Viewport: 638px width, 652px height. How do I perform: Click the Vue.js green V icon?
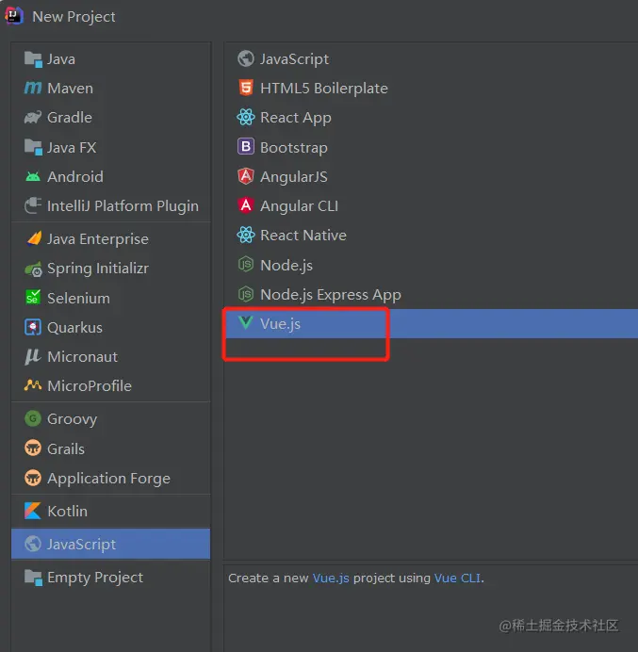coord(245,322)
